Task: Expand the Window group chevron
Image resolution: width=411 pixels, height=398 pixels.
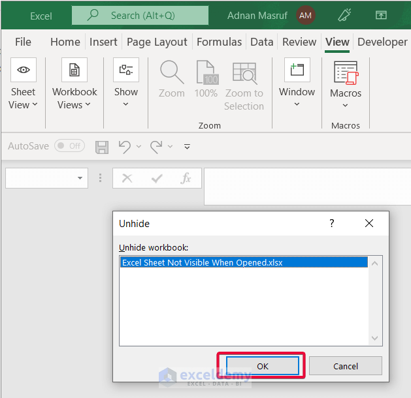Action: [x=297, y=104]
